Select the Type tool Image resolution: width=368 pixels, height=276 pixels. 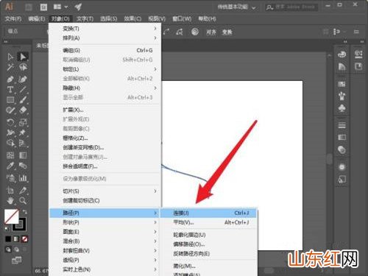(x=10, y=89)
